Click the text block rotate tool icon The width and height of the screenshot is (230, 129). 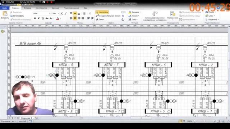pos(123,19)
